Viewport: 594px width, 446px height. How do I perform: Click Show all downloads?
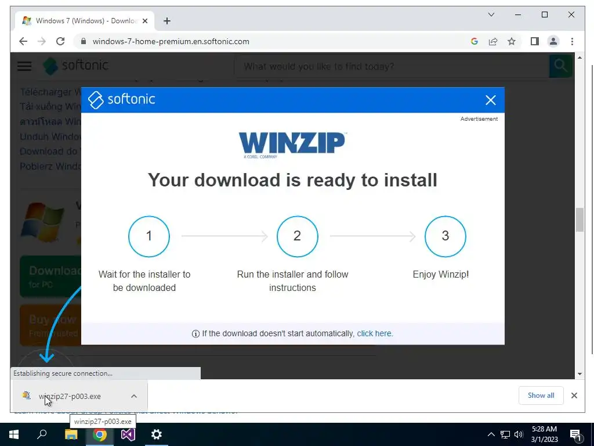pyautogui.click(x=541, y=395)
